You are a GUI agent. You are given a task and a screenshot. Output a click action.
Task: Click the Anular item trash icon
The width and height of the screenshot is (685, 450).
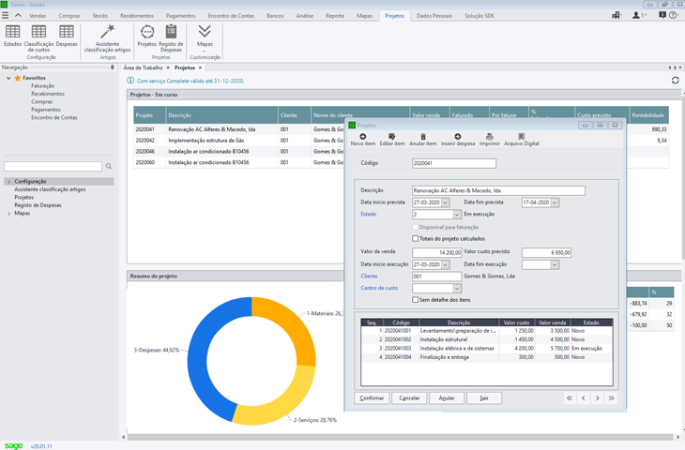pyautogui.click(x=423, y=137)
